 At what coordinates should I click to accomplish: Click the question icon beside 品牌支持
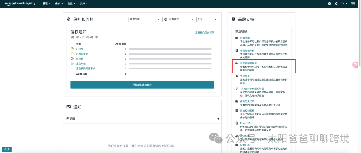pos(233,19)
